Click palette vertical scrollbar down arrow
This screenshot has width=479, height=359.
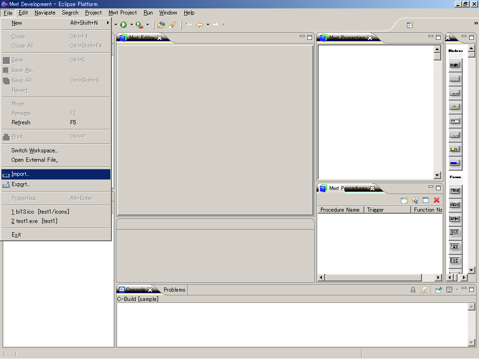[x=472, y=270]
